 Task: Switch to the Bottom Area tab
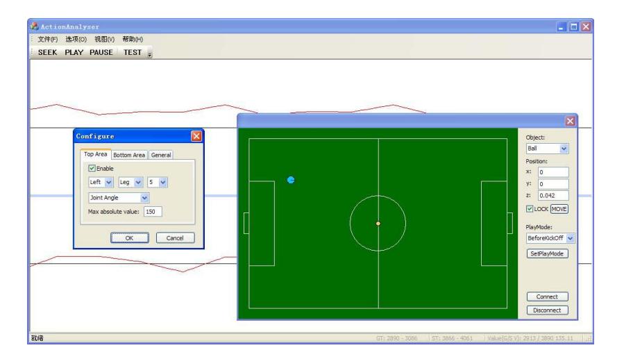[x=129, y=156]
